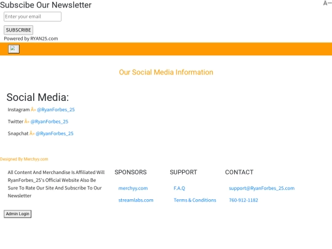332x249 pixels.
Task: Open the Twitter @RyanForbes_25 link
Action: 49,122
